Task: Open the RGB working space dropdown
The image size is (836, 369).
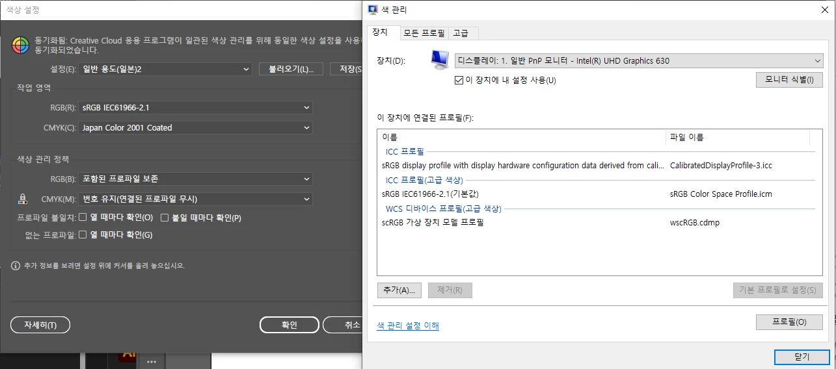Action: (195, 108)
